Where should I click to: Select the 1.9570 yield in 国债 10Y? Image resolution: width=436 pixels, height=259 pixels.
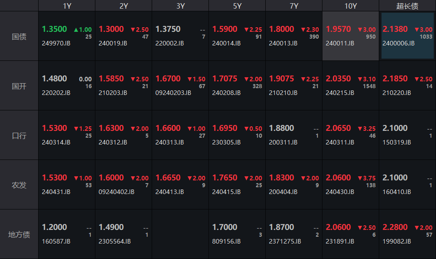click(x=338, y=29)
